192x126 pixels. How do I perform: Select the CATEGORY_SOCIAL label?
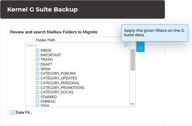click(x=57, y=92)
